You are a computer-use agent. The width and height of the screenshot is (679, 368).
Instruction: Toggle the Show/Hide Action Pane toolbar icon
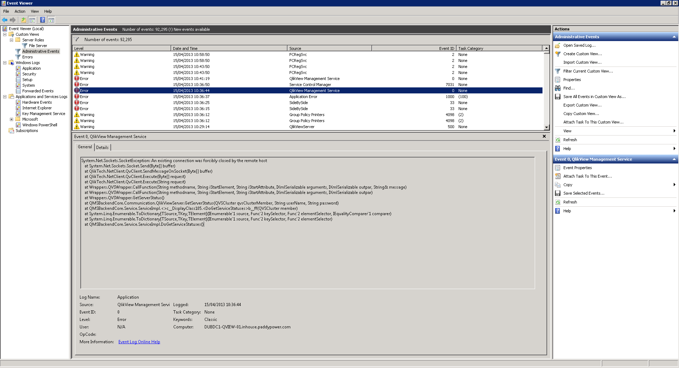coord(51,20)
